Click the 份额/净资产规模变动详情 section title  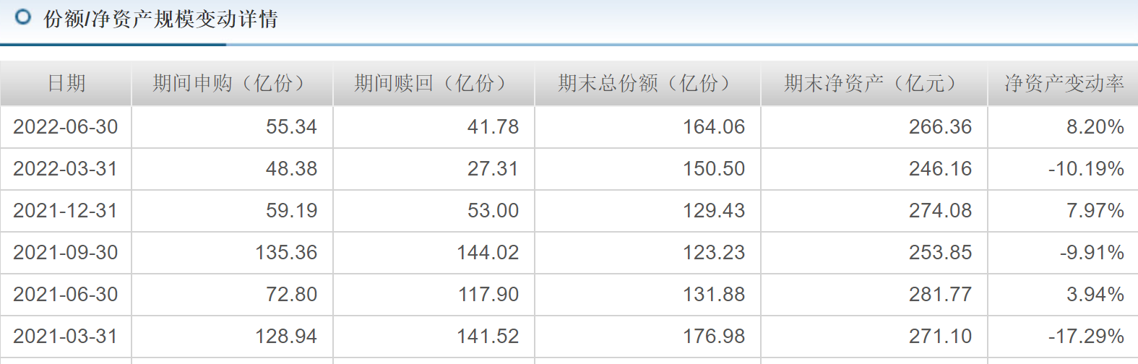(x=160, y=19)
